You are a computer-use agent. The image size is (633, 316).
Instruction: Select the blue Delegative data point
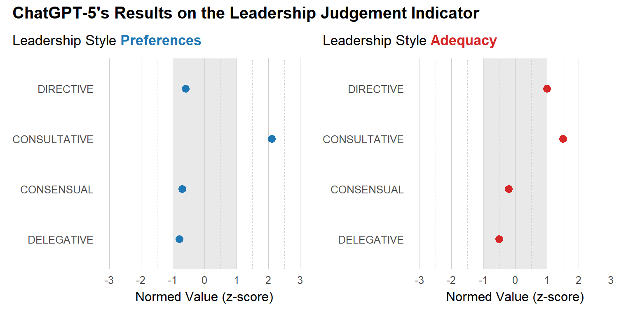179,239
